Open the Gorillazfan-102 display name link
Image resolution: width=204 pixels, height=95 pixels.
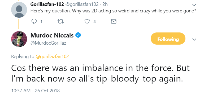[x=47, y=4]
